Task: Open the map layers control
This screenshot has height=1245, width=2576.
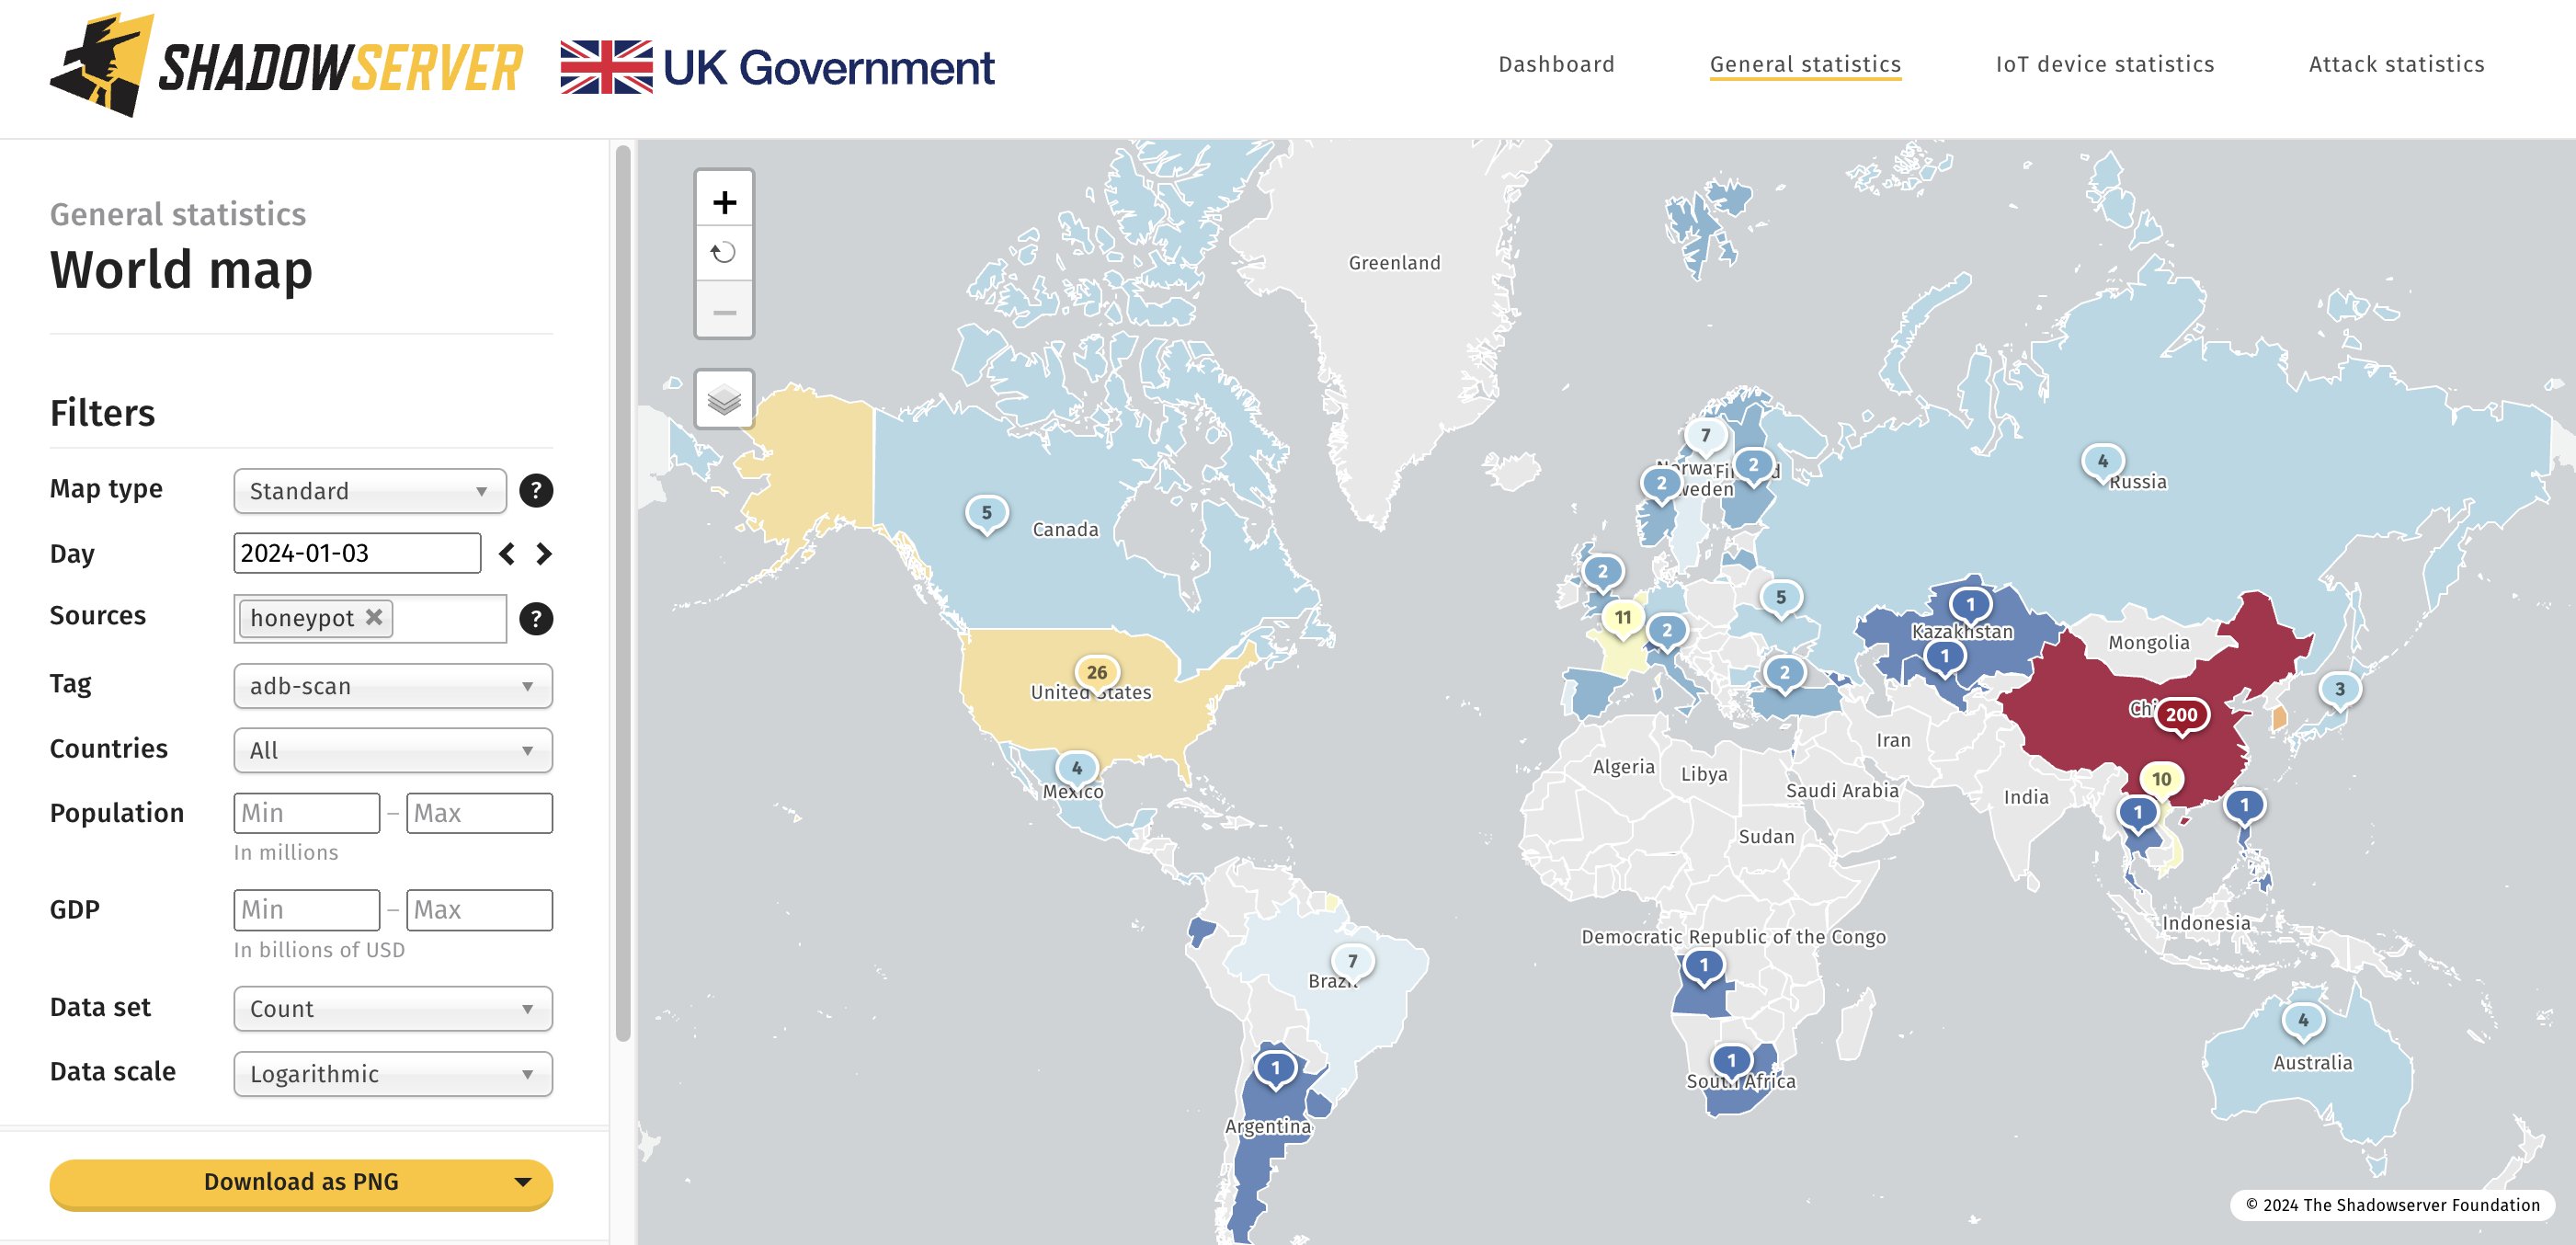Action: pyautogui.click(x=724, y=401)
